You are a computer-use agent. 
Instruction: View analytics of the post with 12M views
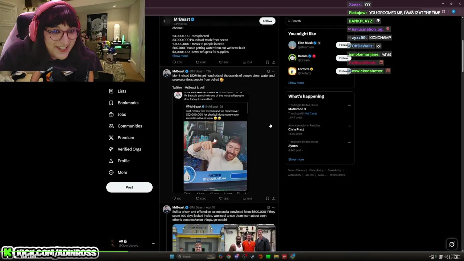click(247, 62)
